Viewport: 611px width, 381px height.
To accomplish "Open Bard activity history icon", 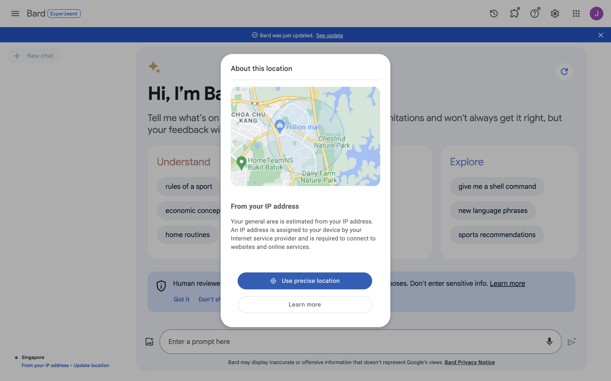I will 494,13.
